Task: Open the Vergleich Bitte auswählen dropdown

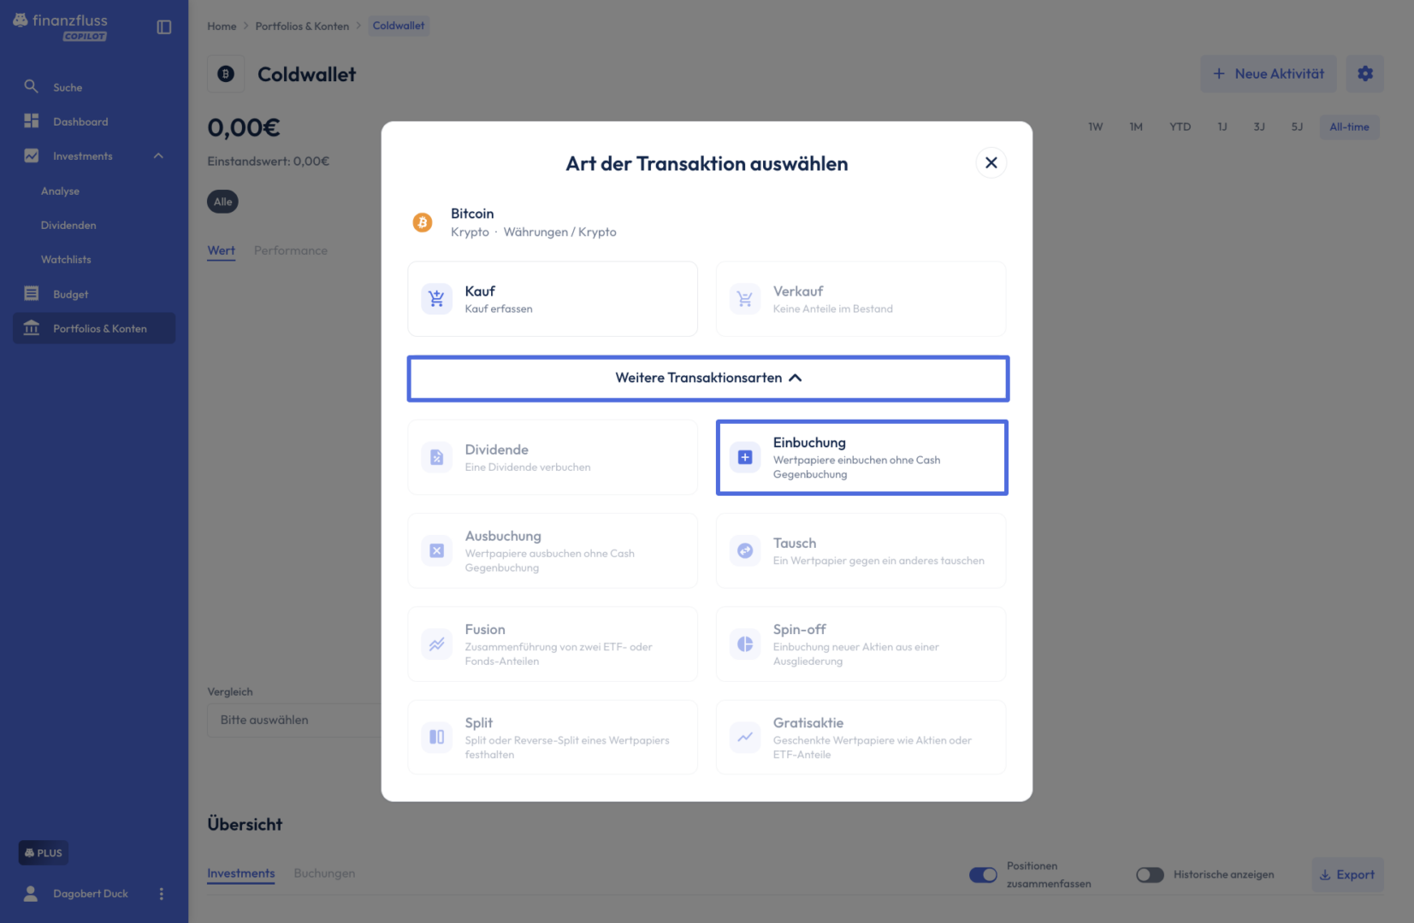Action: pos(294,720)
